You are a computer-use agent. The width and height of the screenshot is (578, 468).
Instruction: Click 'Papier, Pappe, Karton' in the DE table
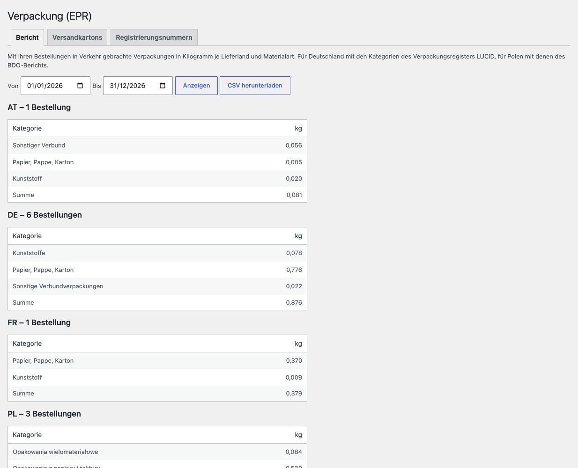coord(43,270)
